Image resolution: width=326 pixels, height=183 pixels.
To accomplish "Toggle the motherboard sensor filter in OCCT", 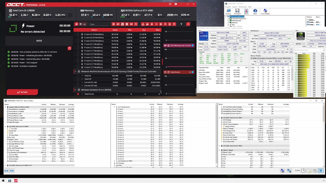I will pyautogui.click(x=123, y=24).
